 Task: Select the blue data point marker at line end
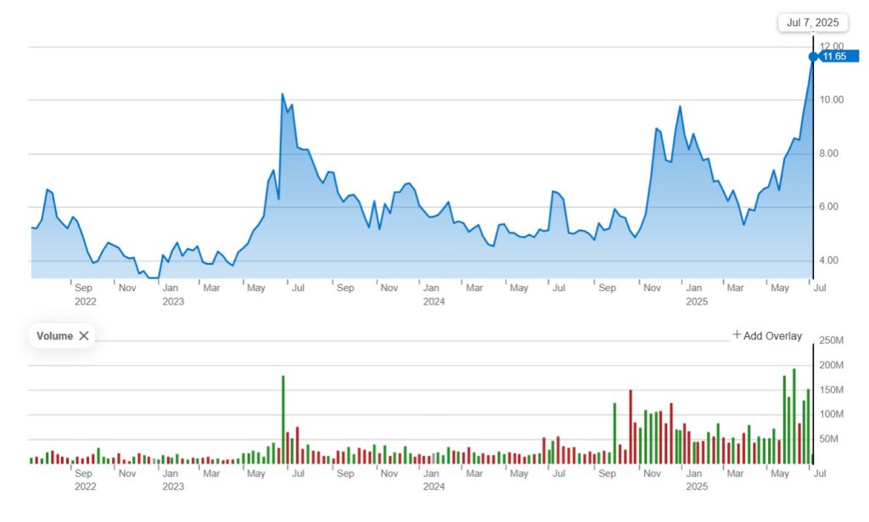(x=813, y=57)
